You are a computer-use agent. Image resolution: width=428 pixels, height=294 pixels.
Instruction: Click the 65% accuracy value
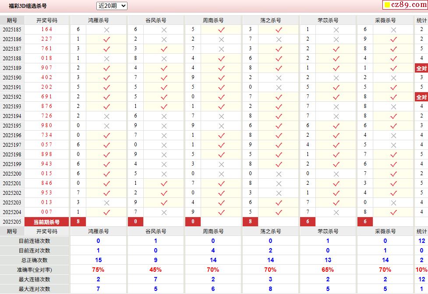[328, 270]
